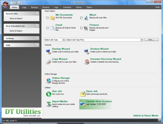The image size is (163, 124).
Task: Click the Backup Wizard icon
Action: 49,51
